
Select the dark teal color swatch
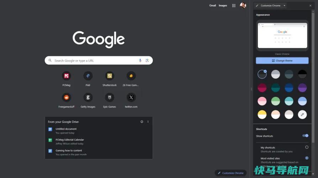point(275,88)
